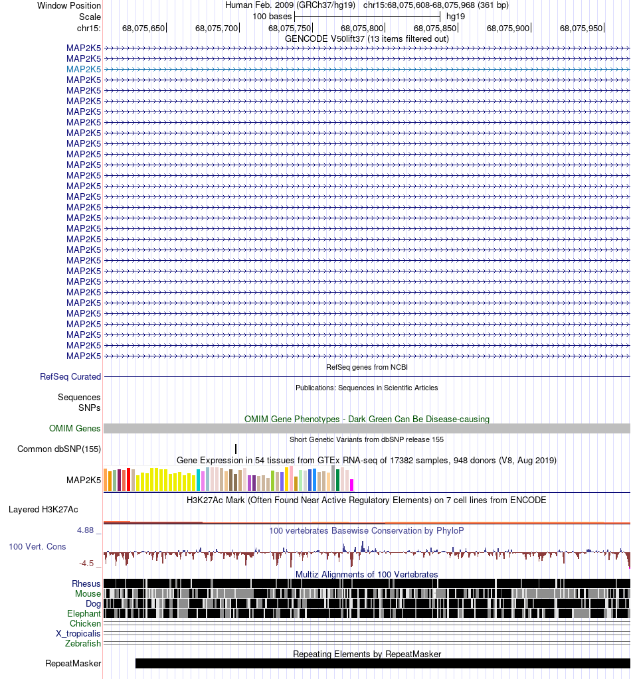This screenshot has height=679, width=631.
Task: Click MAP2K5 label beside GTEx expression bars
Action: [84, 480]
